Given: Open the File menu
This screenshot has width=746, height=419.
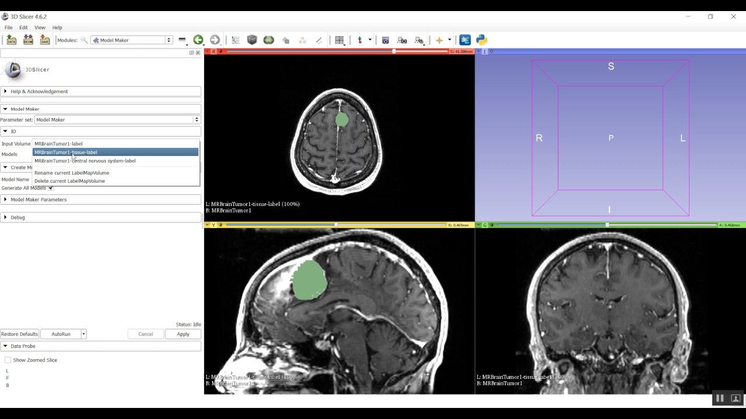Looking at the screenshot, I should point(8,27).
